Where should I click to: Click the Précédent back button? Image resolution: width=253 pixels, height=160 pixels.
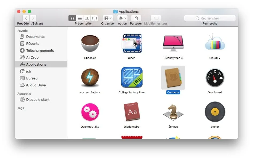point(26,18)
